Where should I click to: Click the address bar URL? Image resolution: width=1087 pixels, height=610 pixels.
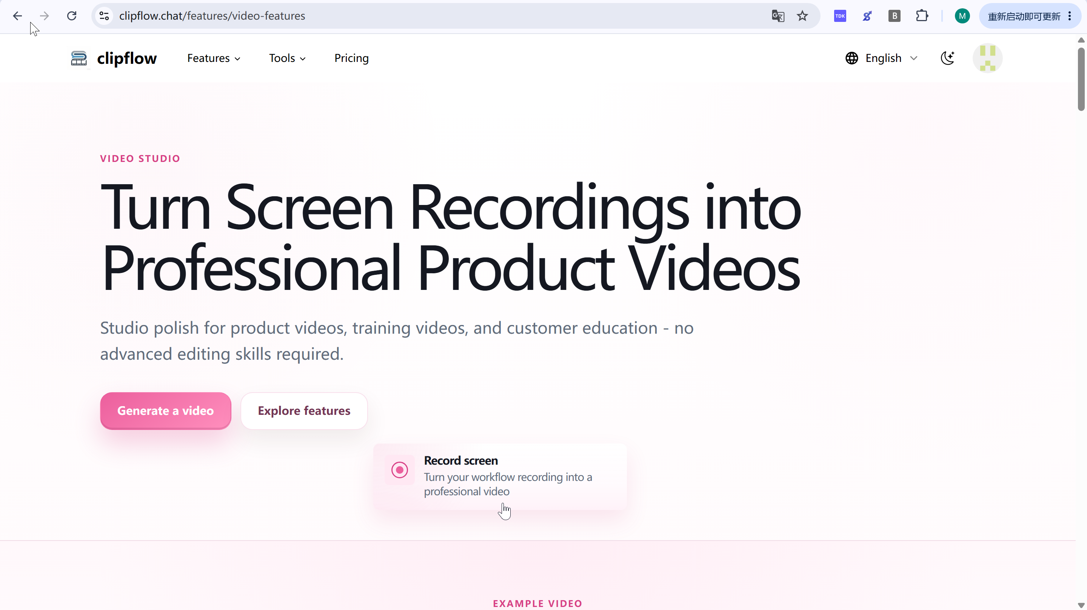(x=212, y=16)
